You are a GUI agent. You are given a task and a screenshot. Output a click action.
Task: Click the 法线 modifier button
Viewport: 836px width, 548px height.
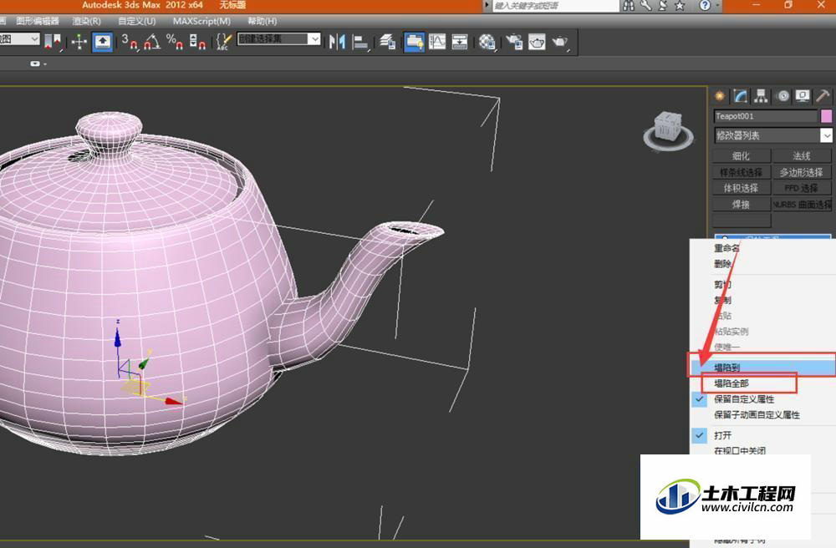pyautogui.click(x=802, y=156)
